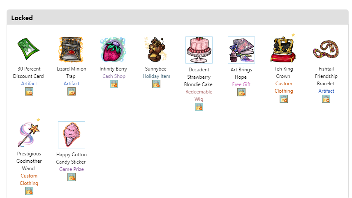Click lock icon under Happy Cotton Candy Sticker
Viewport: 352px width, 198px height.
[x=72, y=177]
